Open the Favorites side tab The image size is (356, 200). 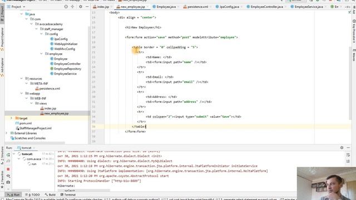coord(2,179)
